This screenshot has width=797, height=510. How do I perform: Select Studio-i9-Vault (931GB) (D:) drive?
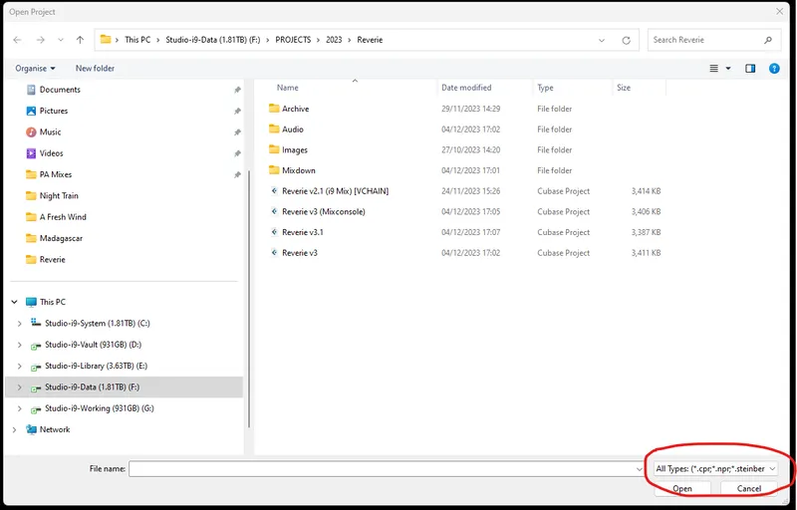point(93,345)
